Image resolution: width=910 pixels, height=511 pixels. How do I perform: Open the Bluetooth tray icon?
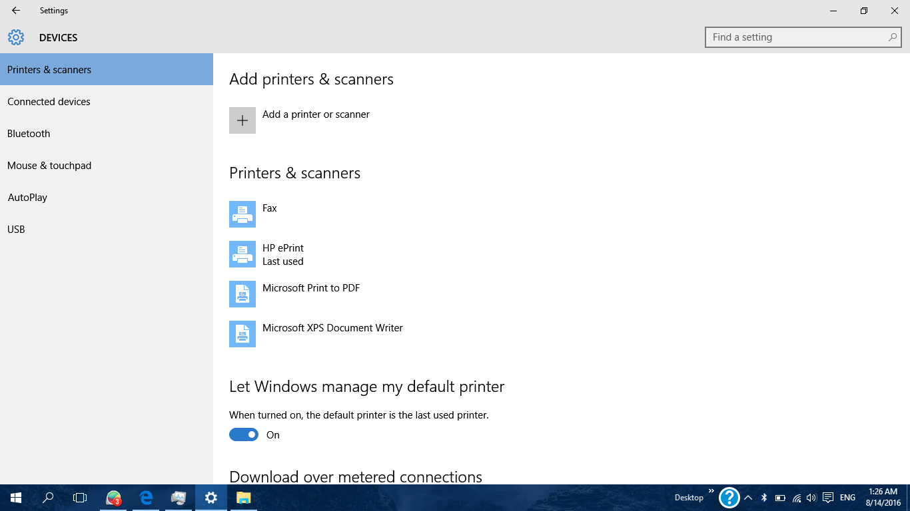tap(764, 498)
